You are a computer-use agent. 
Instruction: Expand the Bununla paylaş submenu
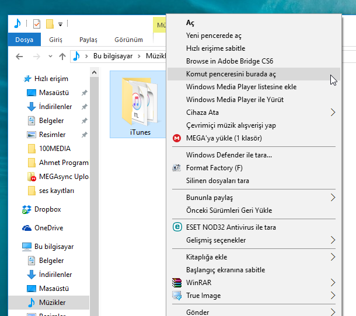click(x=254, y=198)
